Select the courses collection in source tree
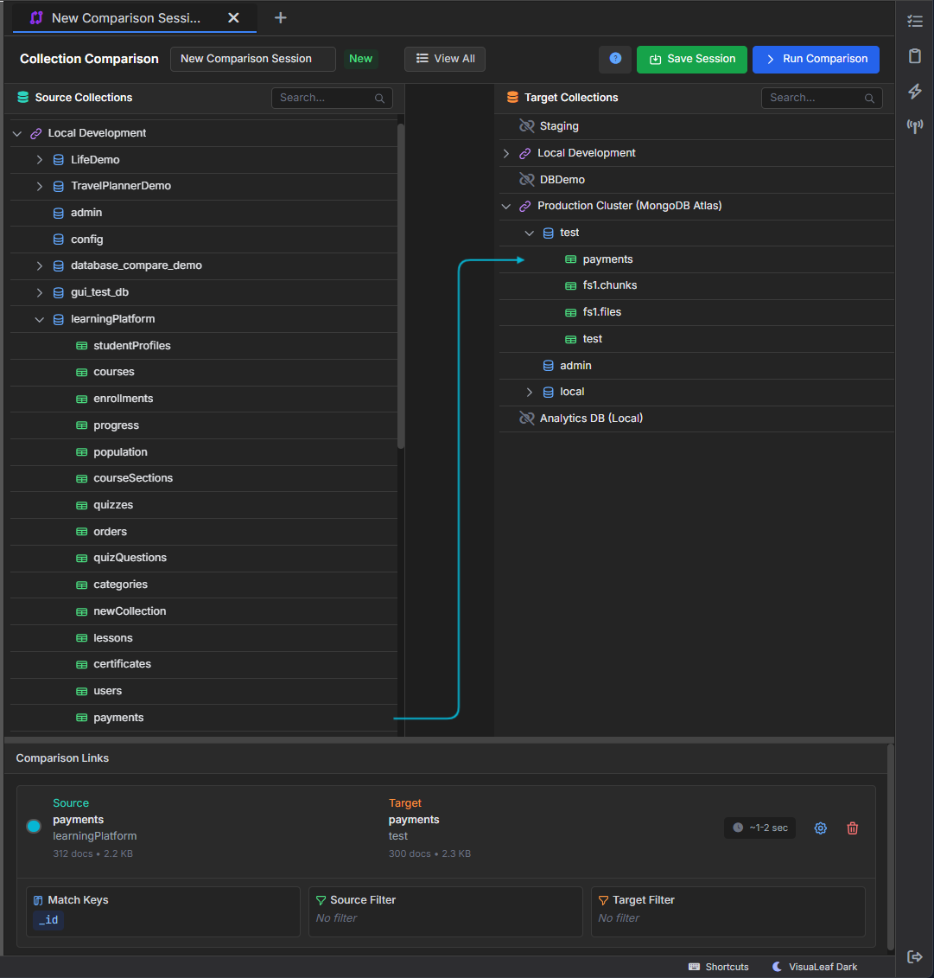This screenshot has height=978, width=934. pos(204,373)
